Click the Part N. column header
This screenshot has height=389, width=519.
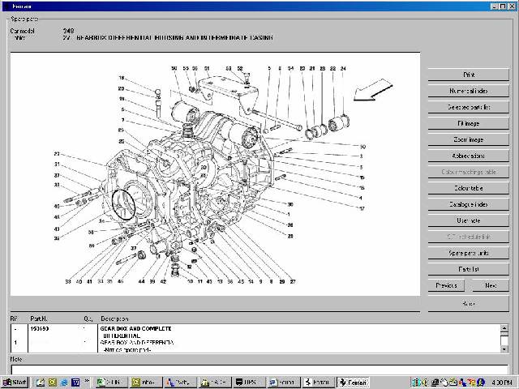39,318
